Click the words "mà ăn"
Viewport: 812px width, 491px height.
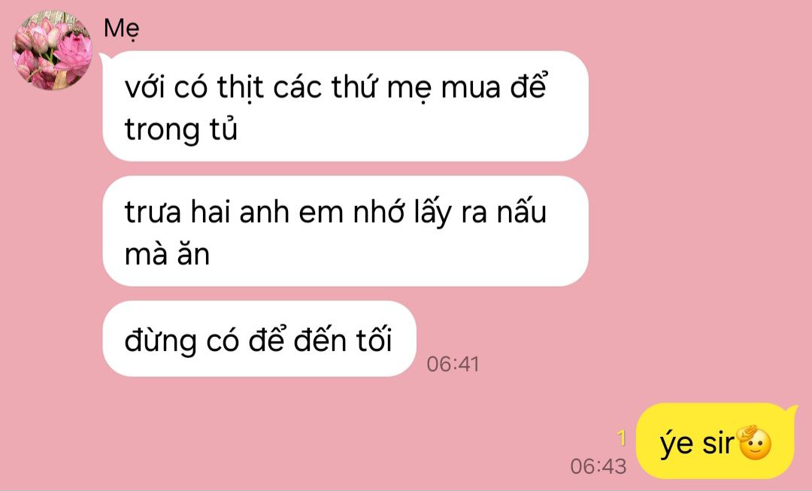click(167, 254)
